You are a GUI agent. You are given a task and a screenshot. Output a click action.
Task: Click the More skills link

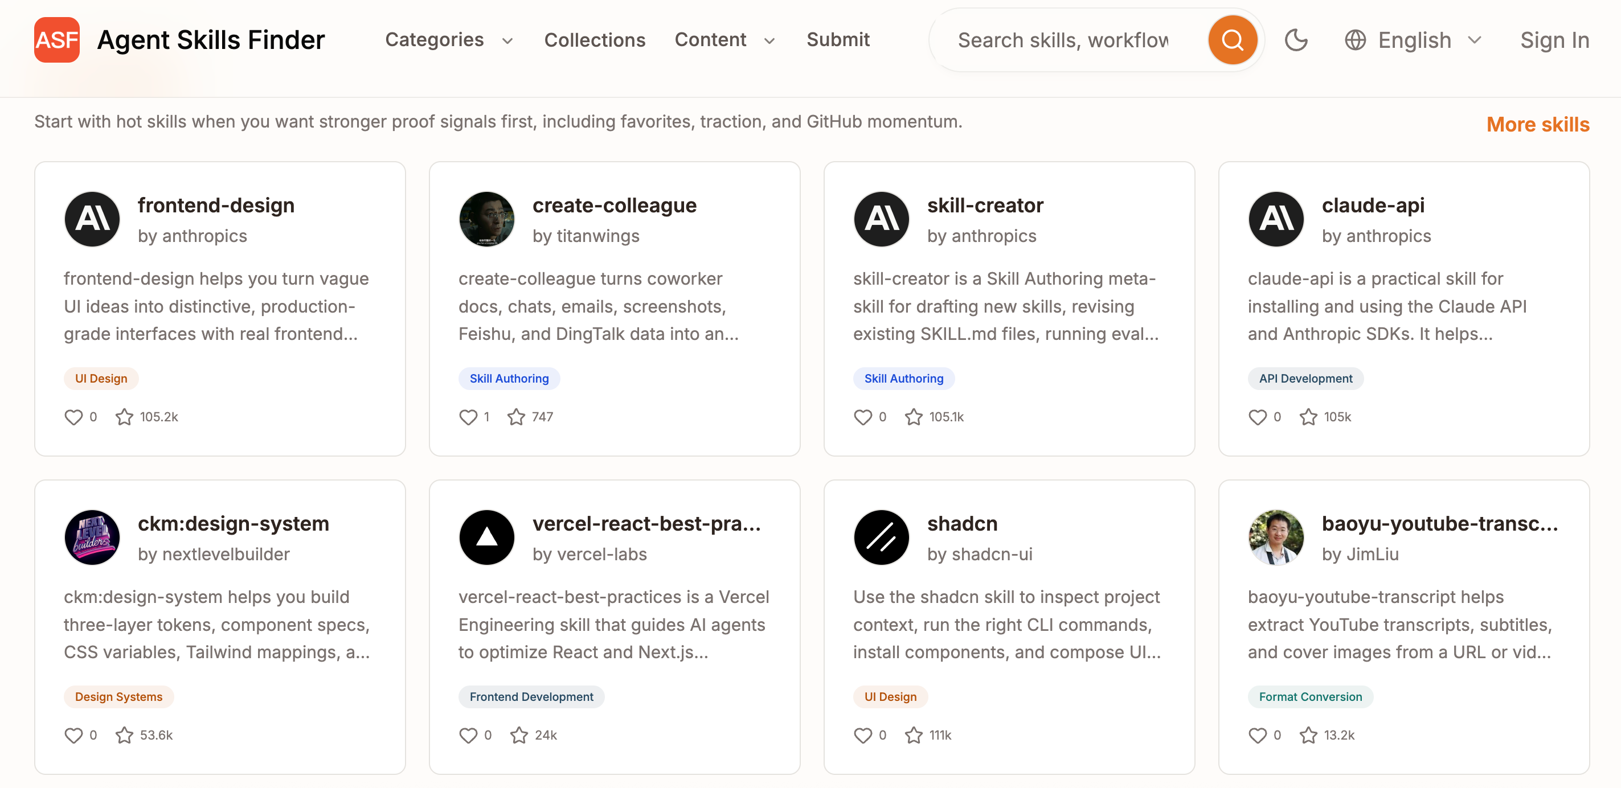click(1537, 125)
